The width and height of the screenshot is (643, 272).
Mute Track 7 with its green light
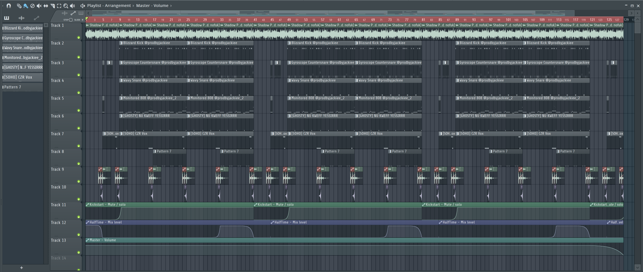[x=79, y=146]
